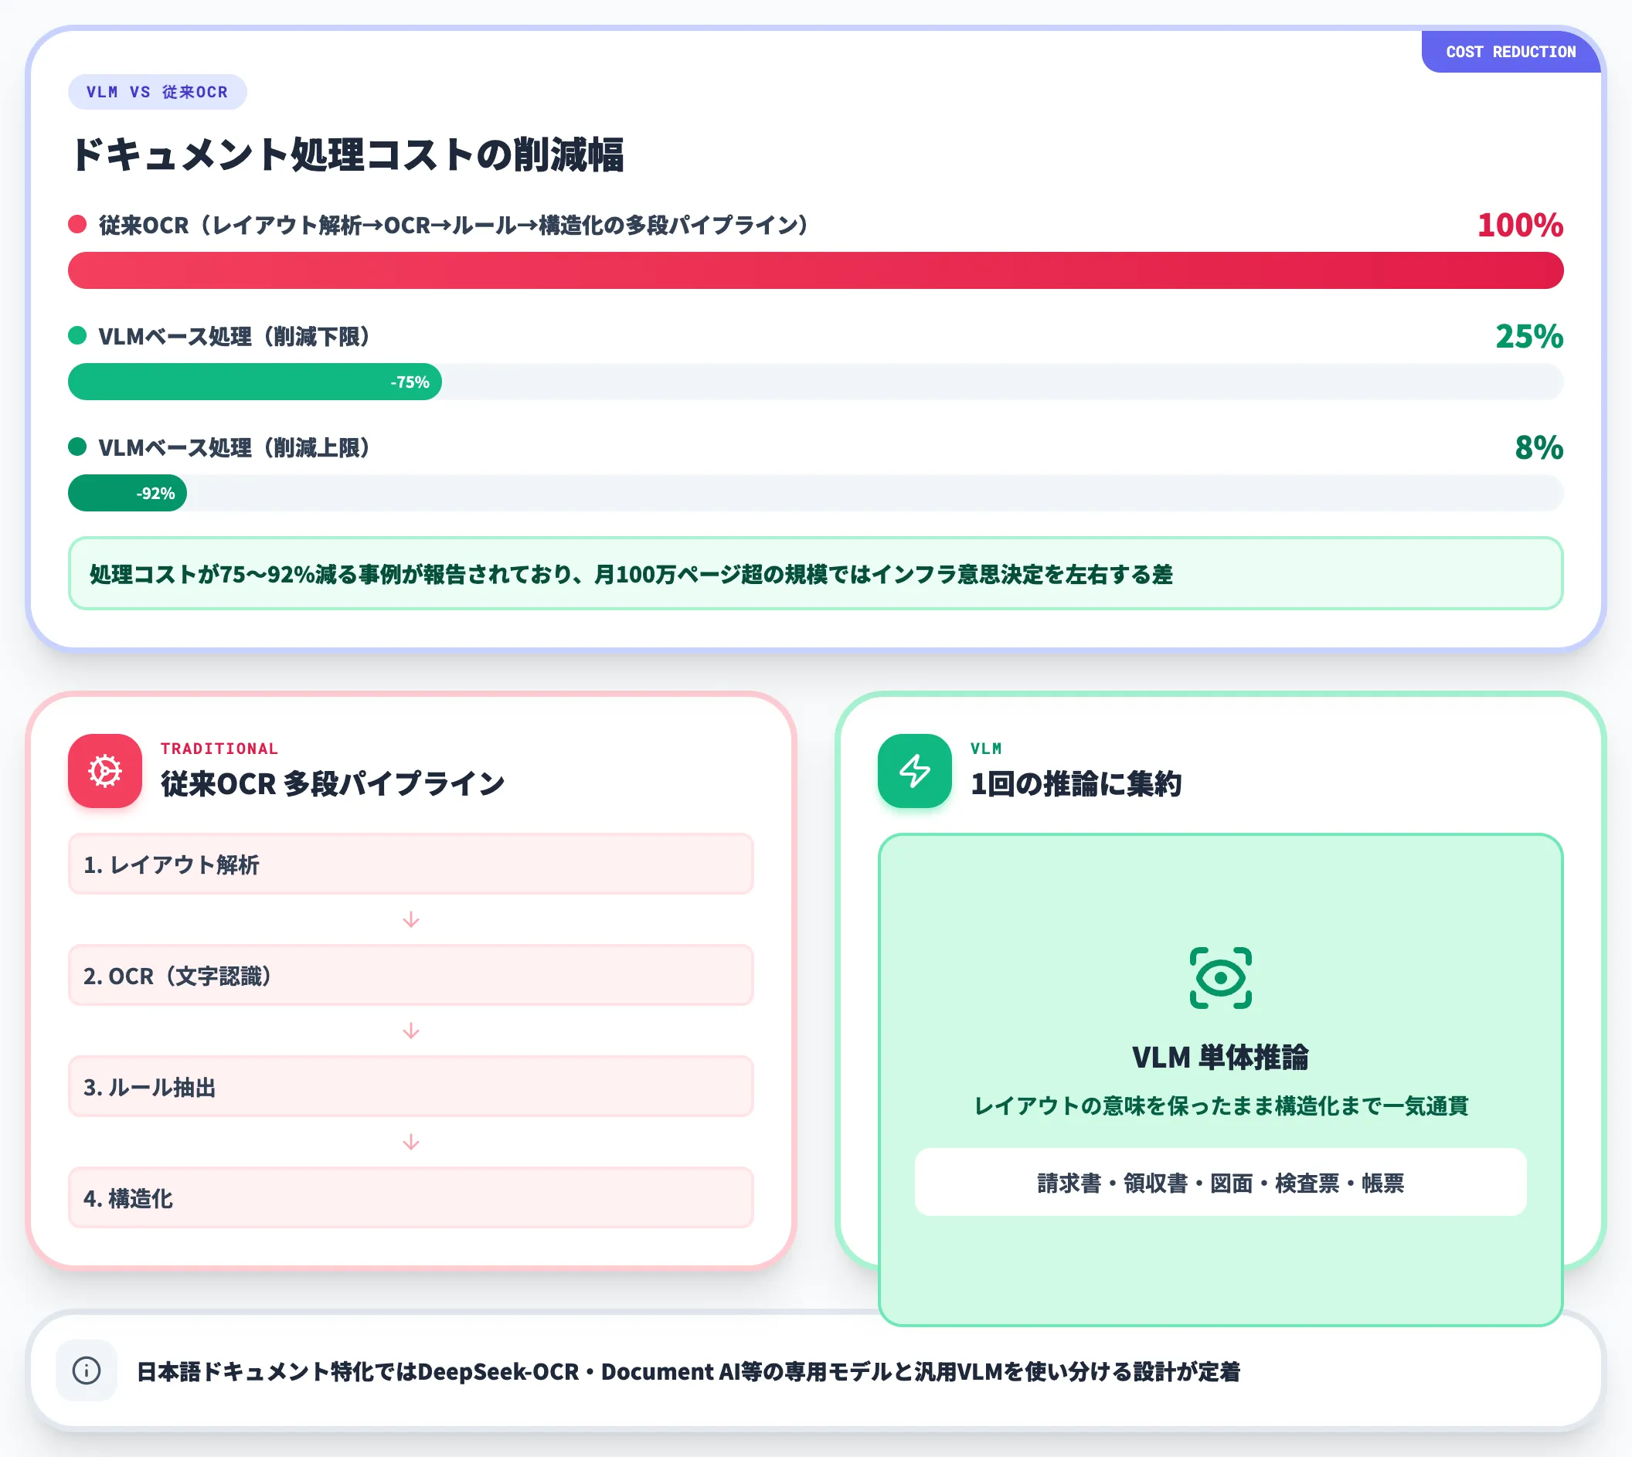Click the VLMベース処理（削減下限） label
The height and width of the screenshot is (1457, 1632).
[234, 336]
